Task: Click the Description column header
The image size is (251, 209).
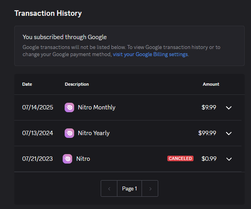Action: point(77,84)
